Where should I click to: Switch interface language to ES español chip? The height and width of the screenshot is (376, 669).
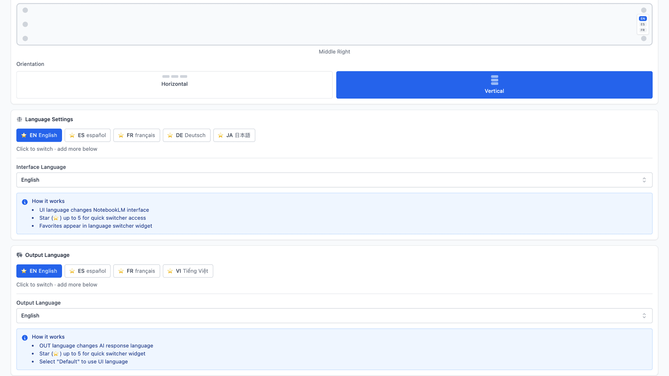click(x=87, y=135)
